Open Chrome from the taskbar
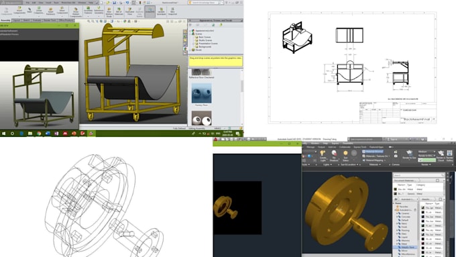Image resolution: width=456 pixels, height=257 pixels. 39,134
